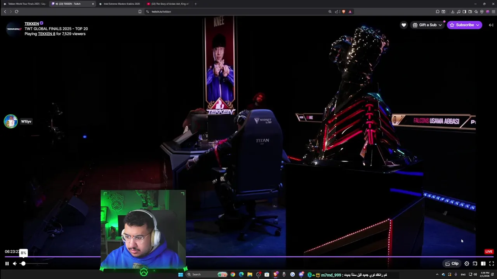Follow channel with heart icon
The width and height of the screenshot is (497, 279).
[404, 25]
